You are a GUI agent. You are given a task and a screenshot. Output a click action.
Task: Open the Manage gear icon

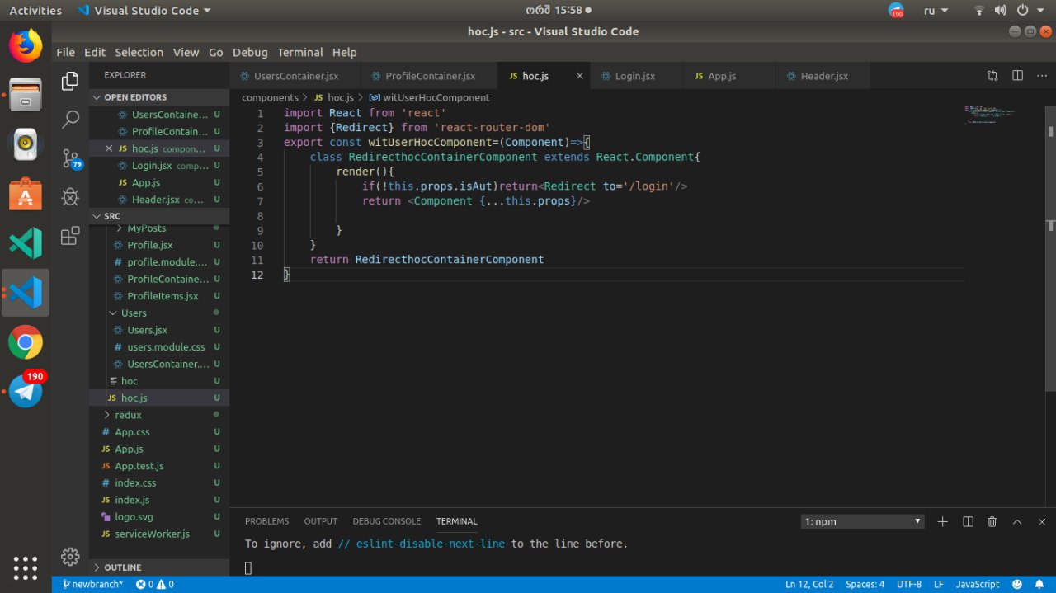pyautogui.click(x=71, y=555)
